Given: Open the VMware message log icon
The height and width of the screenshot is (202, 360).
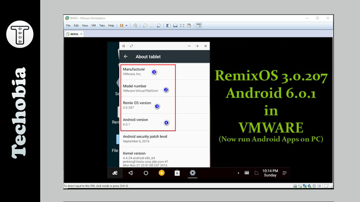Looking at the screenshot, I should tap(327, 186).
